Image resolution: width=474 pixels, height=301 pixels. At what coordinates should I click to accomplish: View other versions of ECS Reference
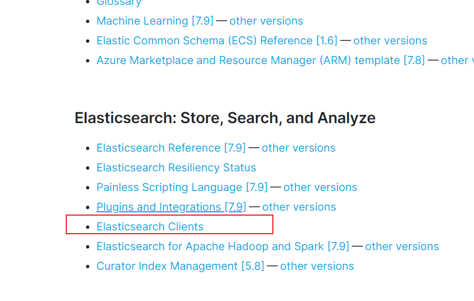click(390, 40)
